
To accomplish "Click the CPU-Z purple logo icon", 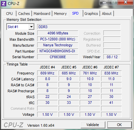I will (3, 4).
